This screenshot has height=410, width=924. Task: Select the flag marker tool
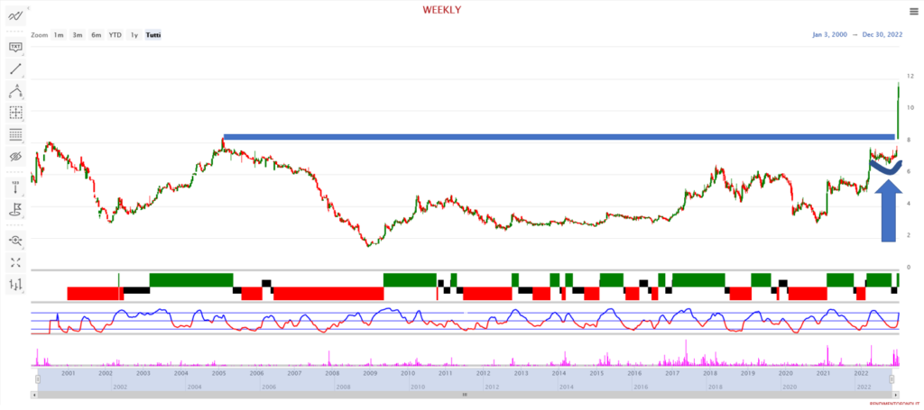15,210
